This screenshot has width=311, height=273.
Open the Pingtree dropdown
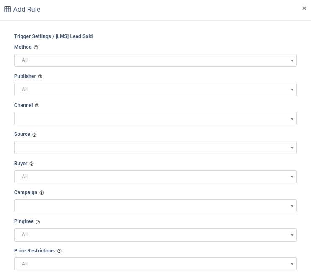tap(155, 235)
